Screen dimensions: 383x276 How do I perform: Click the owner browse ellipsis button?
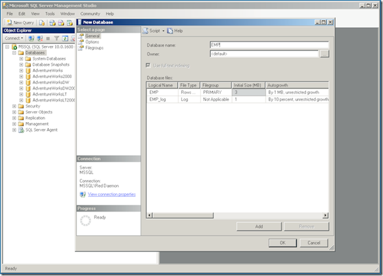[x=325, y=54]
